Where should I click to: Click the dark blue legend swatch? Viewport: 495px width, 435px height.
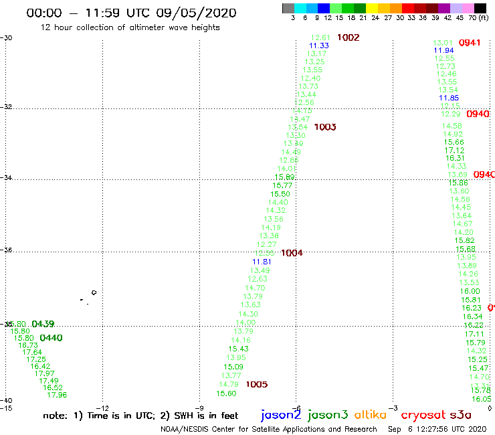324,9
